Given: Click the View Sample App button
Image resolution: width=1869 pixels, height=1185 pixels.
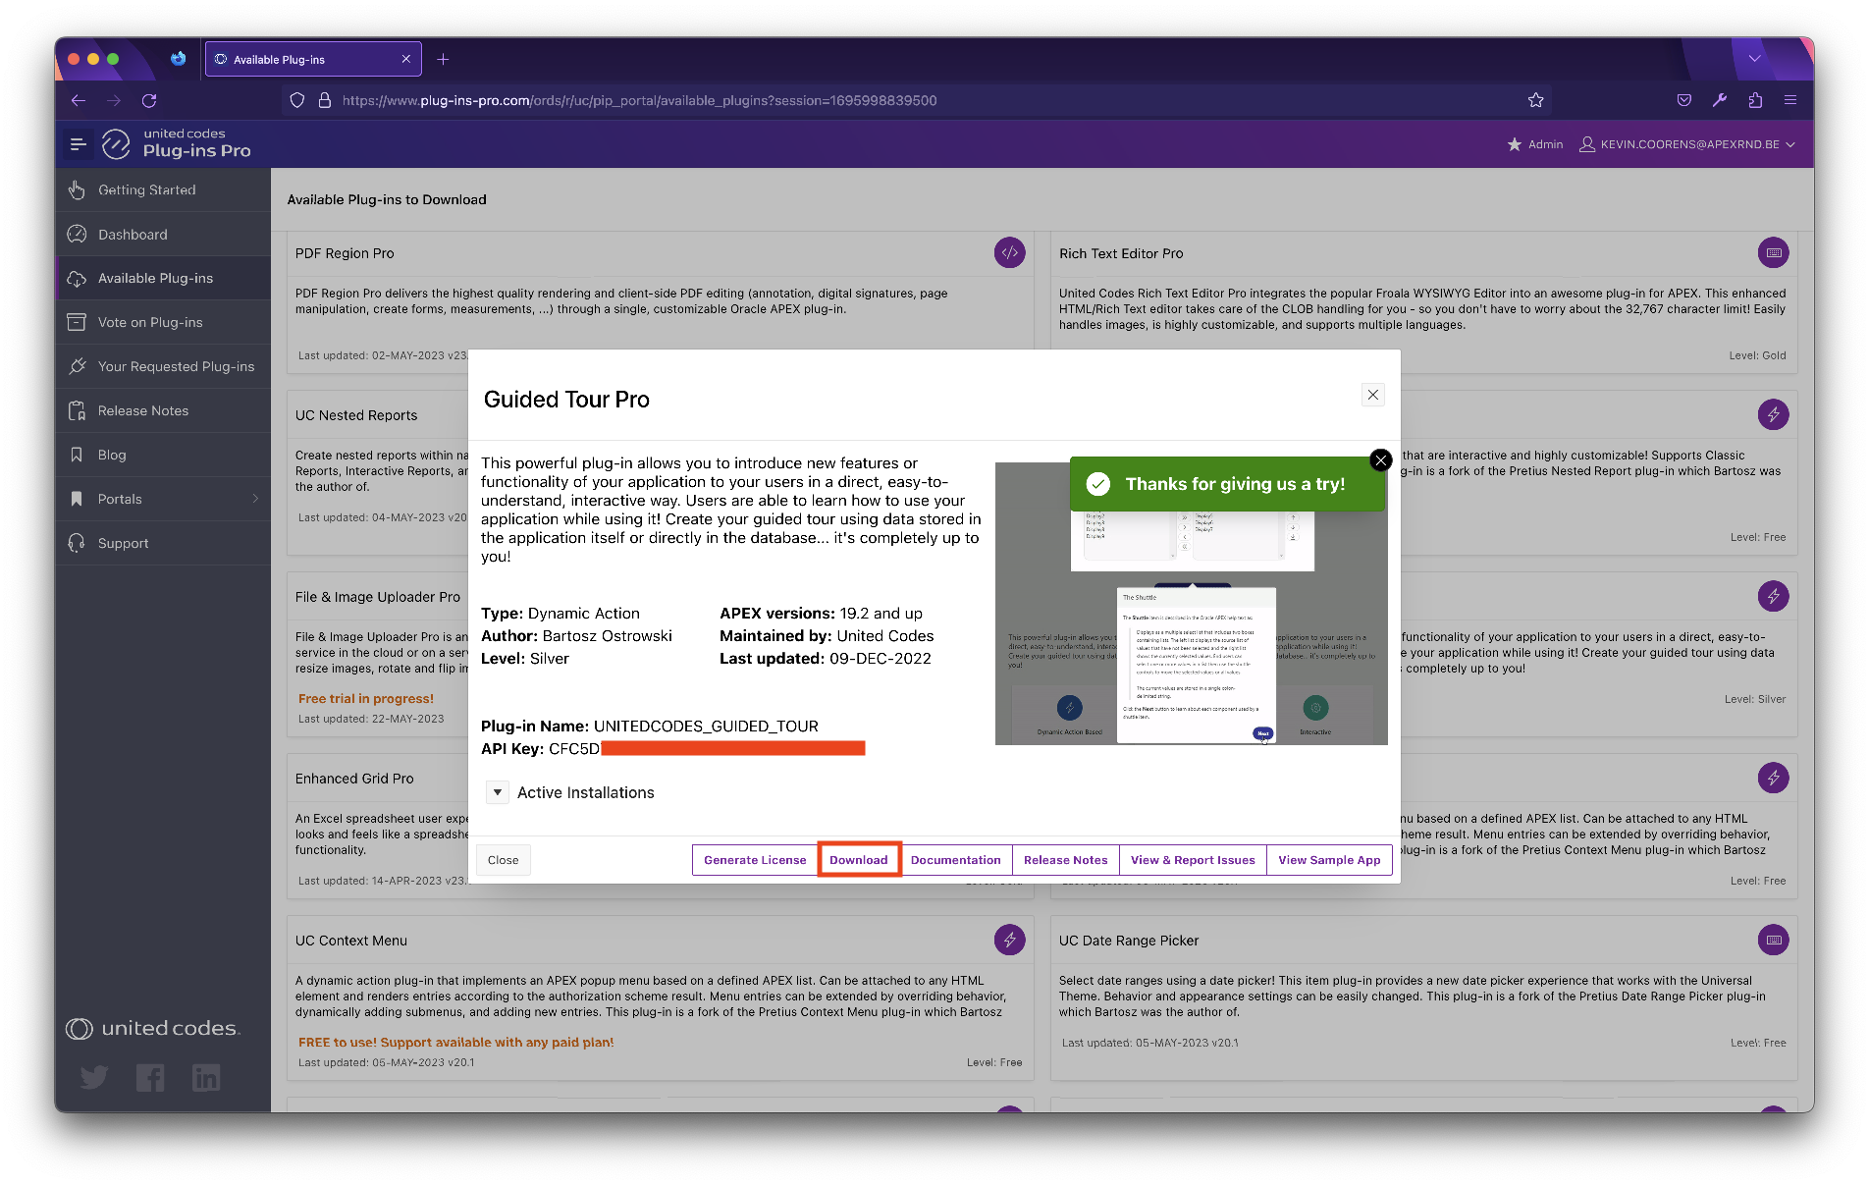Looking at the screenshot, I should pos(1329,860).
